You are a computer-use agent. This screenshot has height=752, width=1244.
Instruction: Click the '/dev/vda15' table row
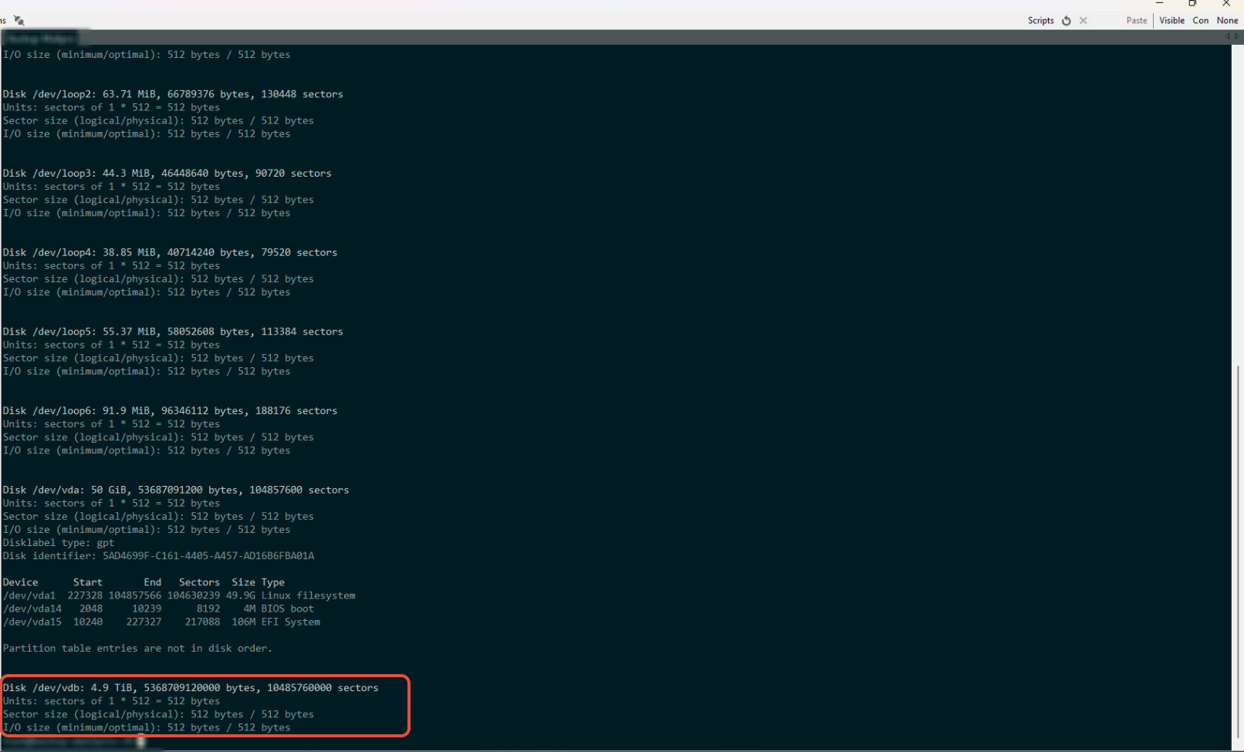pos(161,622)
